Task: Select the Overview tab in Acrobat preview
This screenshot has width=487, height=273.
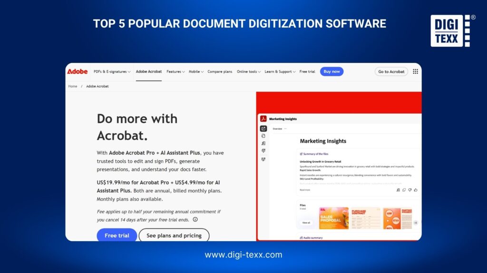Action: point(277,129)
